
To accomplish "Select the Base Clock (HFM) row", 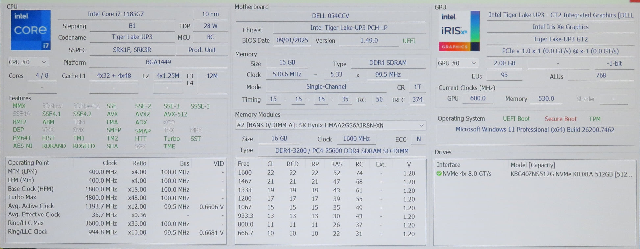I will (x=115, y=189).
